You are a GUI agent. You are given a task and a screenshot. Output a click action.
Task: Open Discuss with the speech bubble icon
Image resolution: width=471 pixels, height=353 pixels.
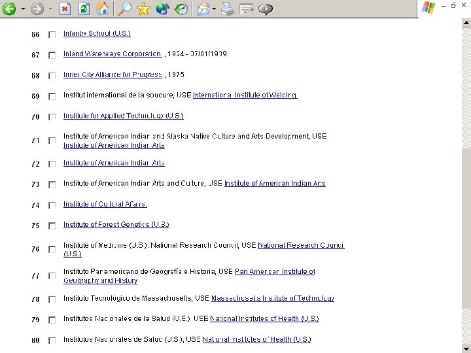tap(266, 9)
